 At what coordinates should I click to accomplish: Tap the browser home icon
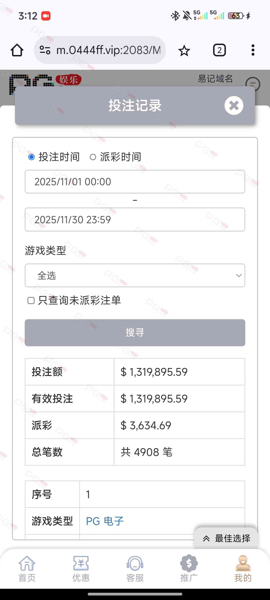click(x=17, y=50)
